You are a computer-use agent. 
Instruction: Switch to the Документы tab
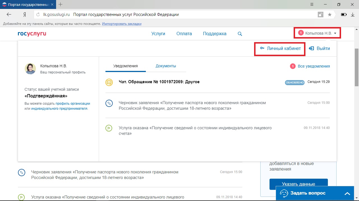[x=166, y=66]
